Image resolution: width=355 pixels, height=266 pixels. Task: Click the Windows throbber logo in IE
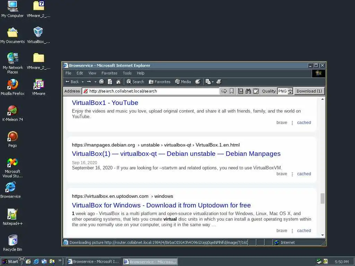(319, 73)
